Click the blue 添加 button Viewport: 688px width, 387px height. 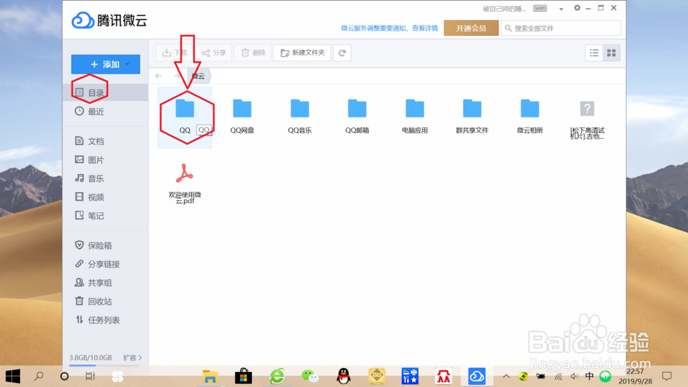pyautogui.click(x=106, y=65)
